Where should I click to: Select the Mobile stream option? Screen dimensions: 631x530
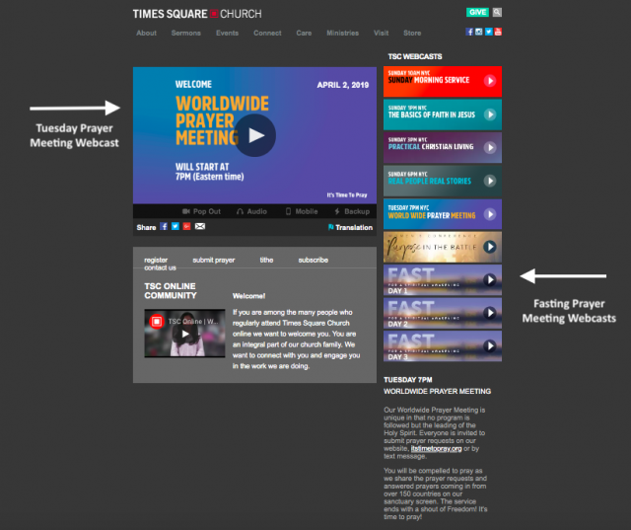pos(302,211)
